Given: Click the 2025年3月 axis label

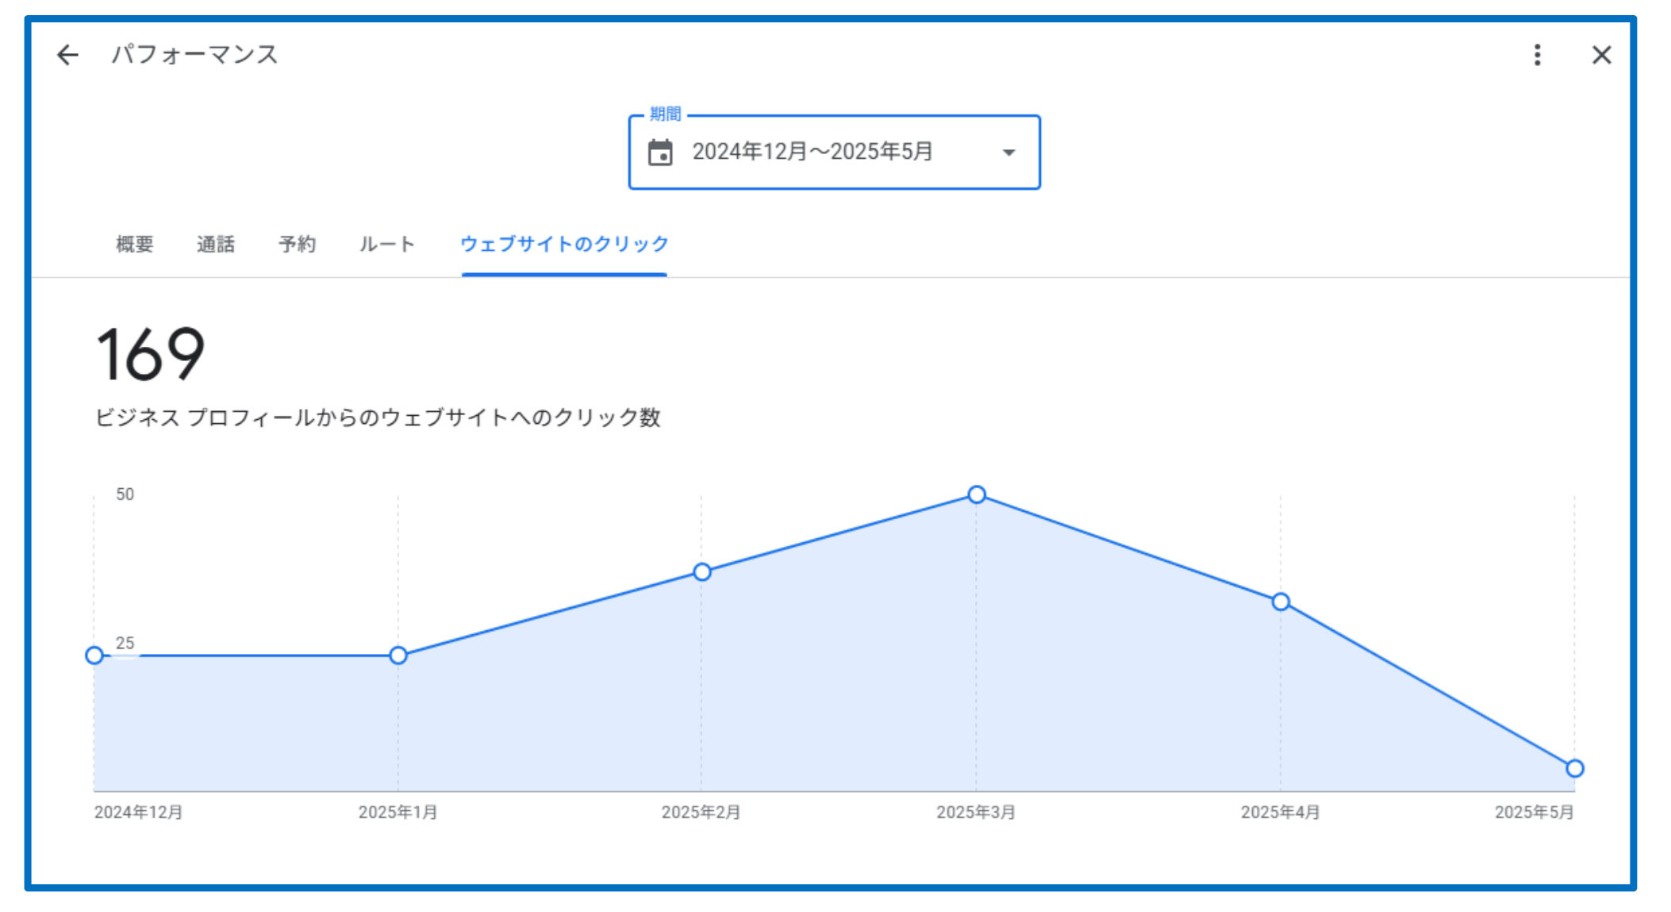Looking at the screenshot, I should 976,812.
